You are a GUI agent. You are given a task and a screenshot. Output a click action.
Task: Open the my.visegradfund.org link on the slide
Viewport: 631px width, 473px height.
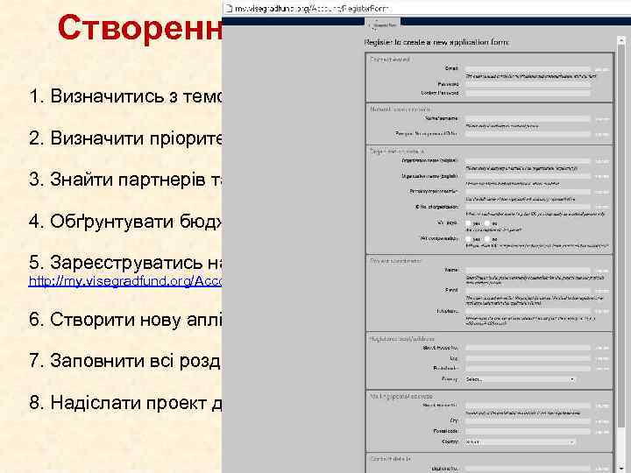(124, 281)
